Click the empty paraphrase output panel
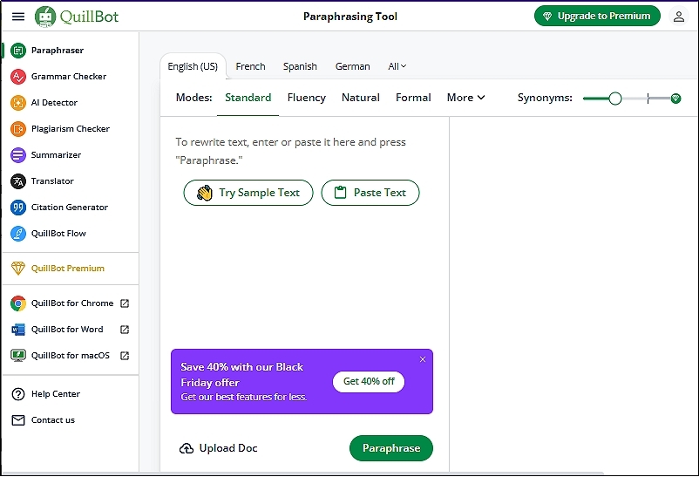 click(573, 294)
